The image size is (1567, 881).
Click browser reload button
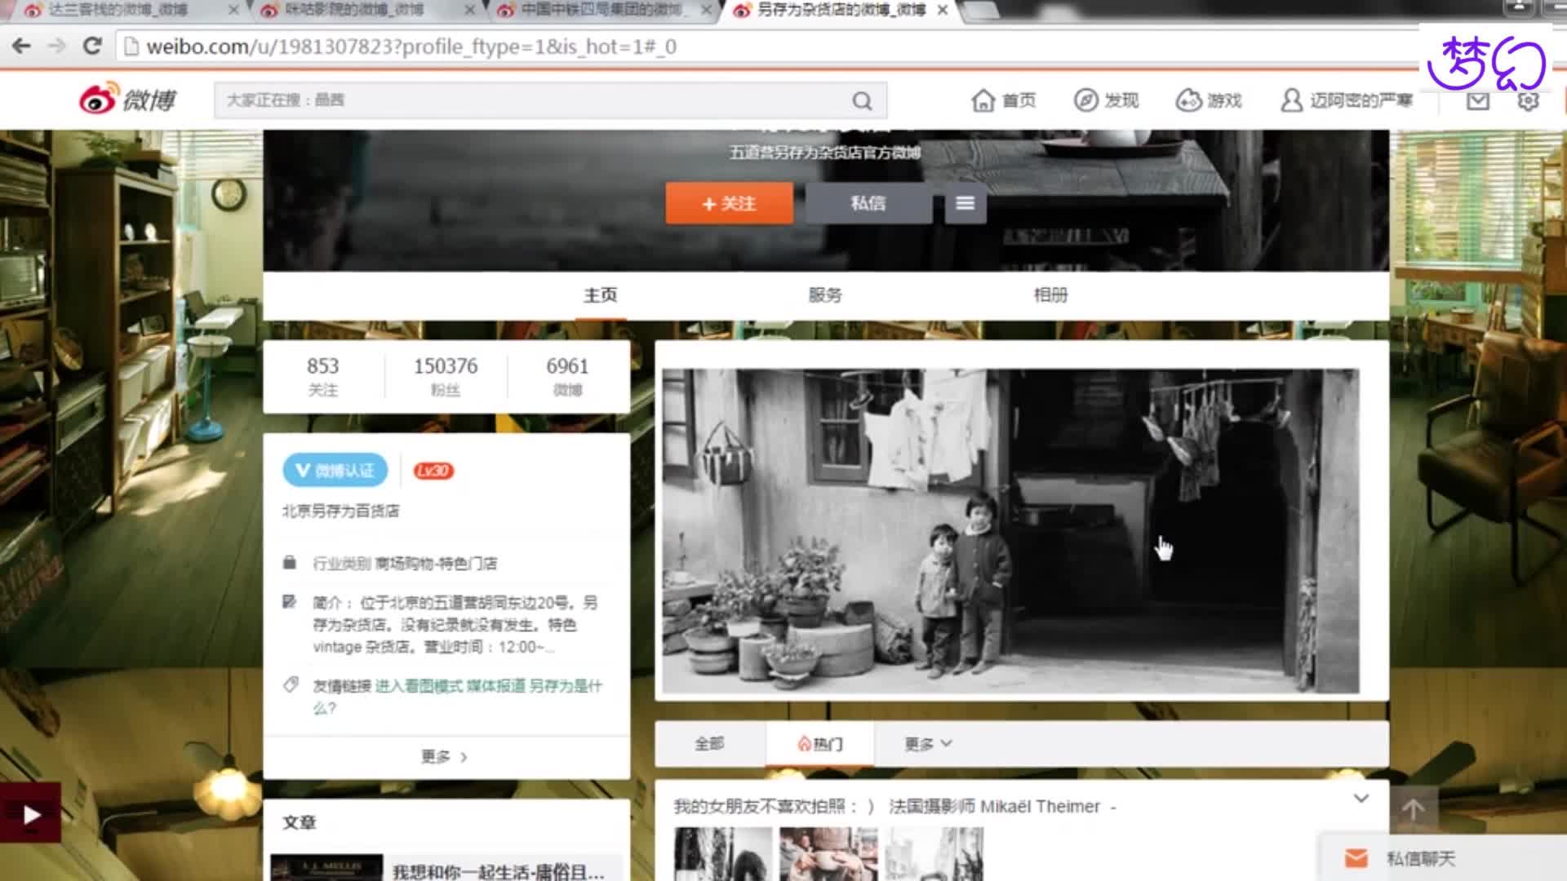click(92, 46)
